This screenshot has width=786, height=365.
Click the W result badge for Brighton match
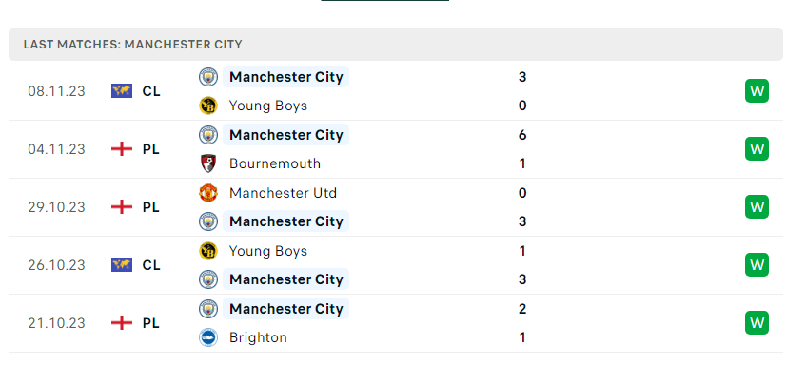pyautogui.click(x=757, y=323)
